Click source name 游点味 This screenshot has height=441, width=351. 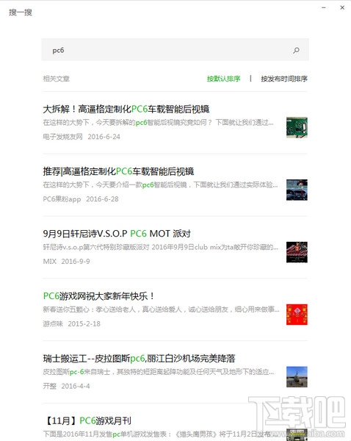click(x=53, y=323)
